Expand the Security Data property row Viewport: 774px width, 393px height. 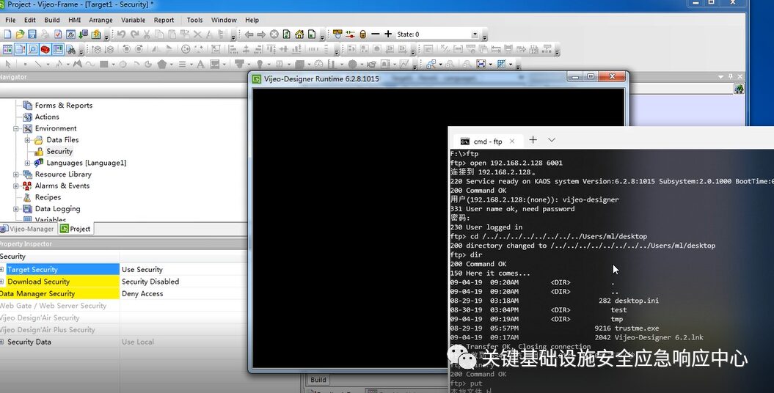(2, 342)
